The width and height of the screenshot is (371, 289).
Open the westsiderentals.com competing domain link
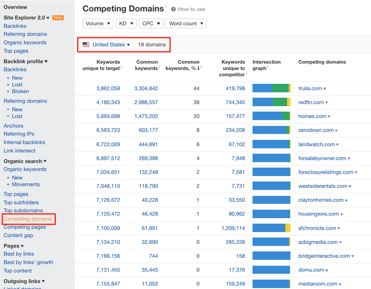[323, 186]
